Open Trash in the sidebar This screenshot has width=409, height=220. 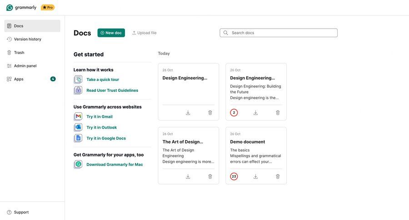tap(32, 52)
